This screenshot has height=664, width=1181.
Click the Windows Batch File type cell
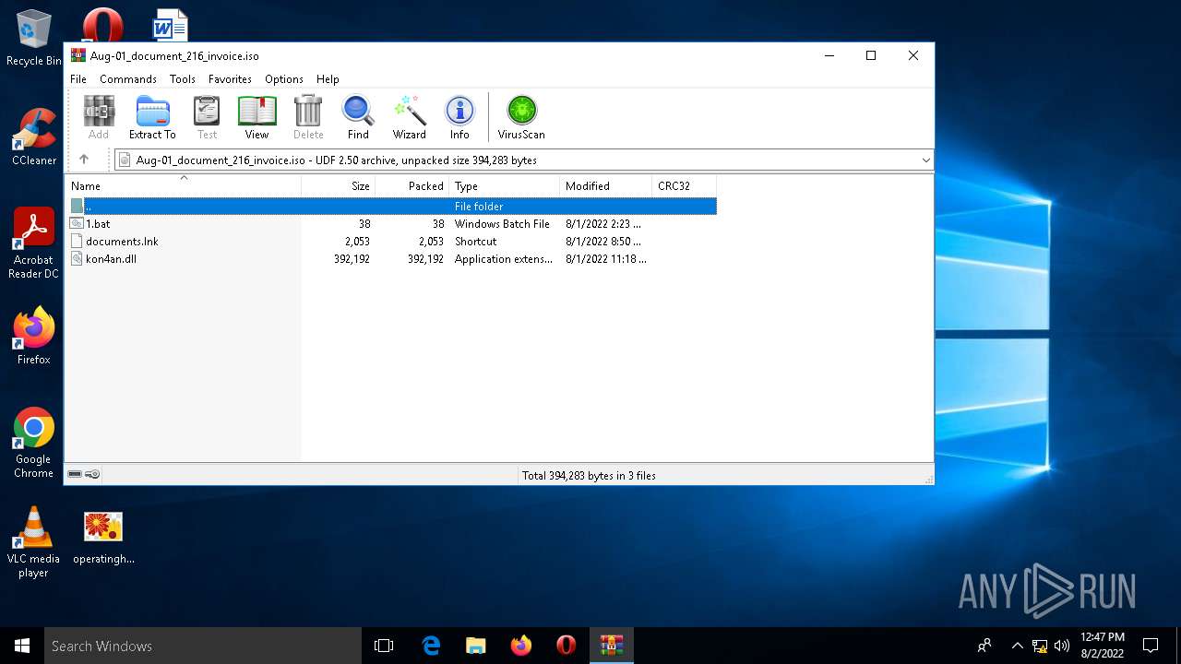pos(502,224)
